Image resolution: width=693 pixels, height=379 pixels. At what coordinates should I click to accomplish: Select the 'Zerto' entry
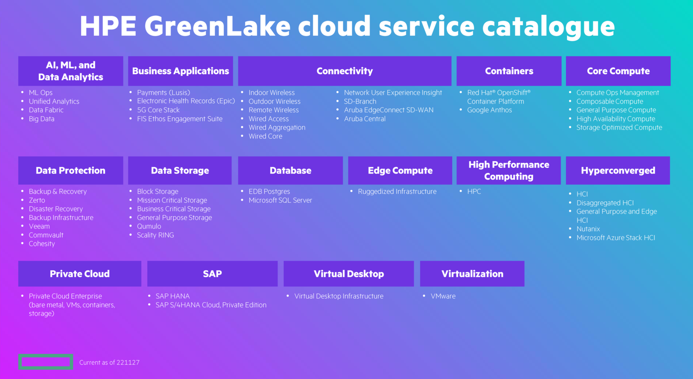tap(37, 200)
